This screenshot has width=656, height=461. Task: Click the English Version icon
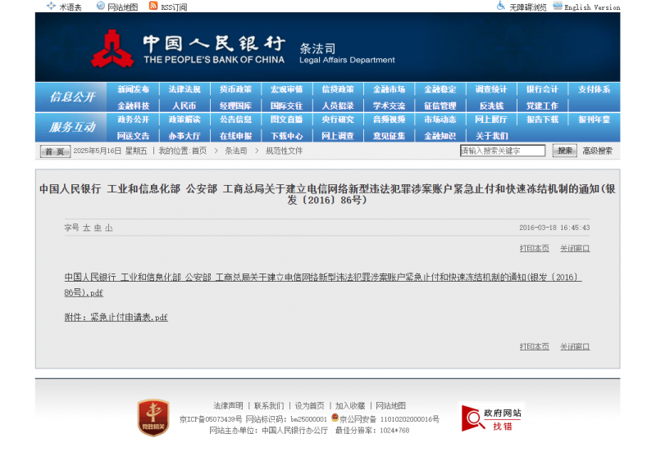click(x=558, y=6)
